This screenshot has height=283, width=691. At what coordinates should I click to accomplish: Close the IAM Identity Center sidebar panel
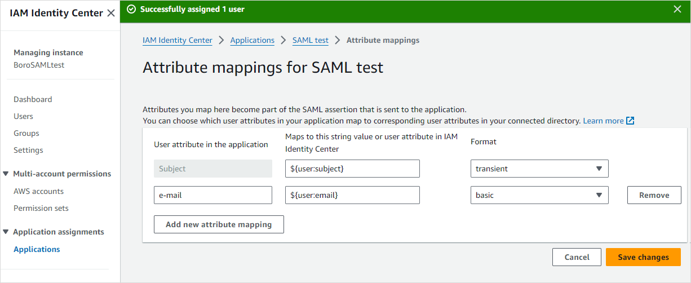pos(111,13)
